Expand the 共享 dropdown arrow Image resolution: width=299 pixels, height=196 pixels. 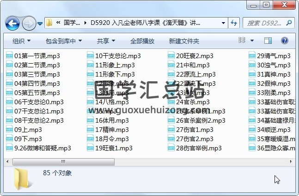point(113,41)
